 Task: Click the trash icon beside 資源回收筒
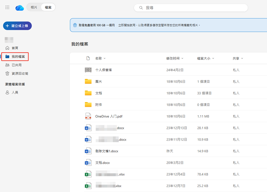(x=7, y=74)
